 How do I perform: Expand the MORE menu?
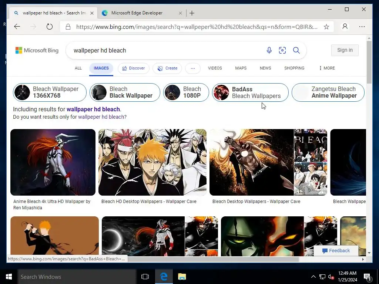click(327, 68)
